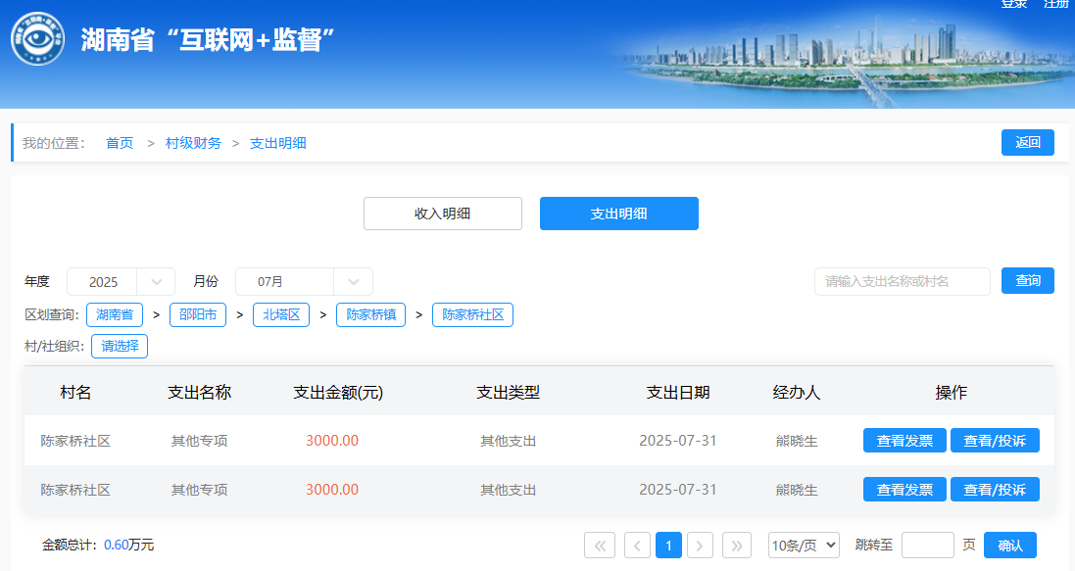Image resolution: width=1075 pixels, height=571 pixels.
Task: Choose 请选择 for village organization
Action: pos(120,346)
